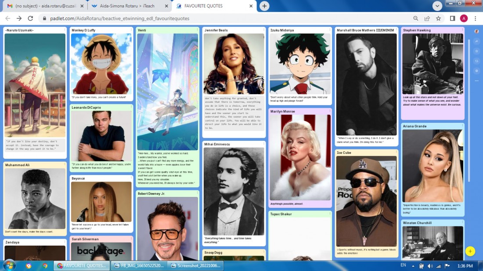The image size is (483, 271).
Task: Bookmark this page with the address bar star
Action: [x=438, y=18]
